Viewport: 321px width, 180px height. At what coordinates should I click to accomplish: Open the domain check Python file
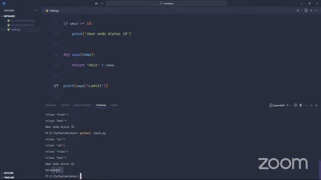(x=23, y=20)
